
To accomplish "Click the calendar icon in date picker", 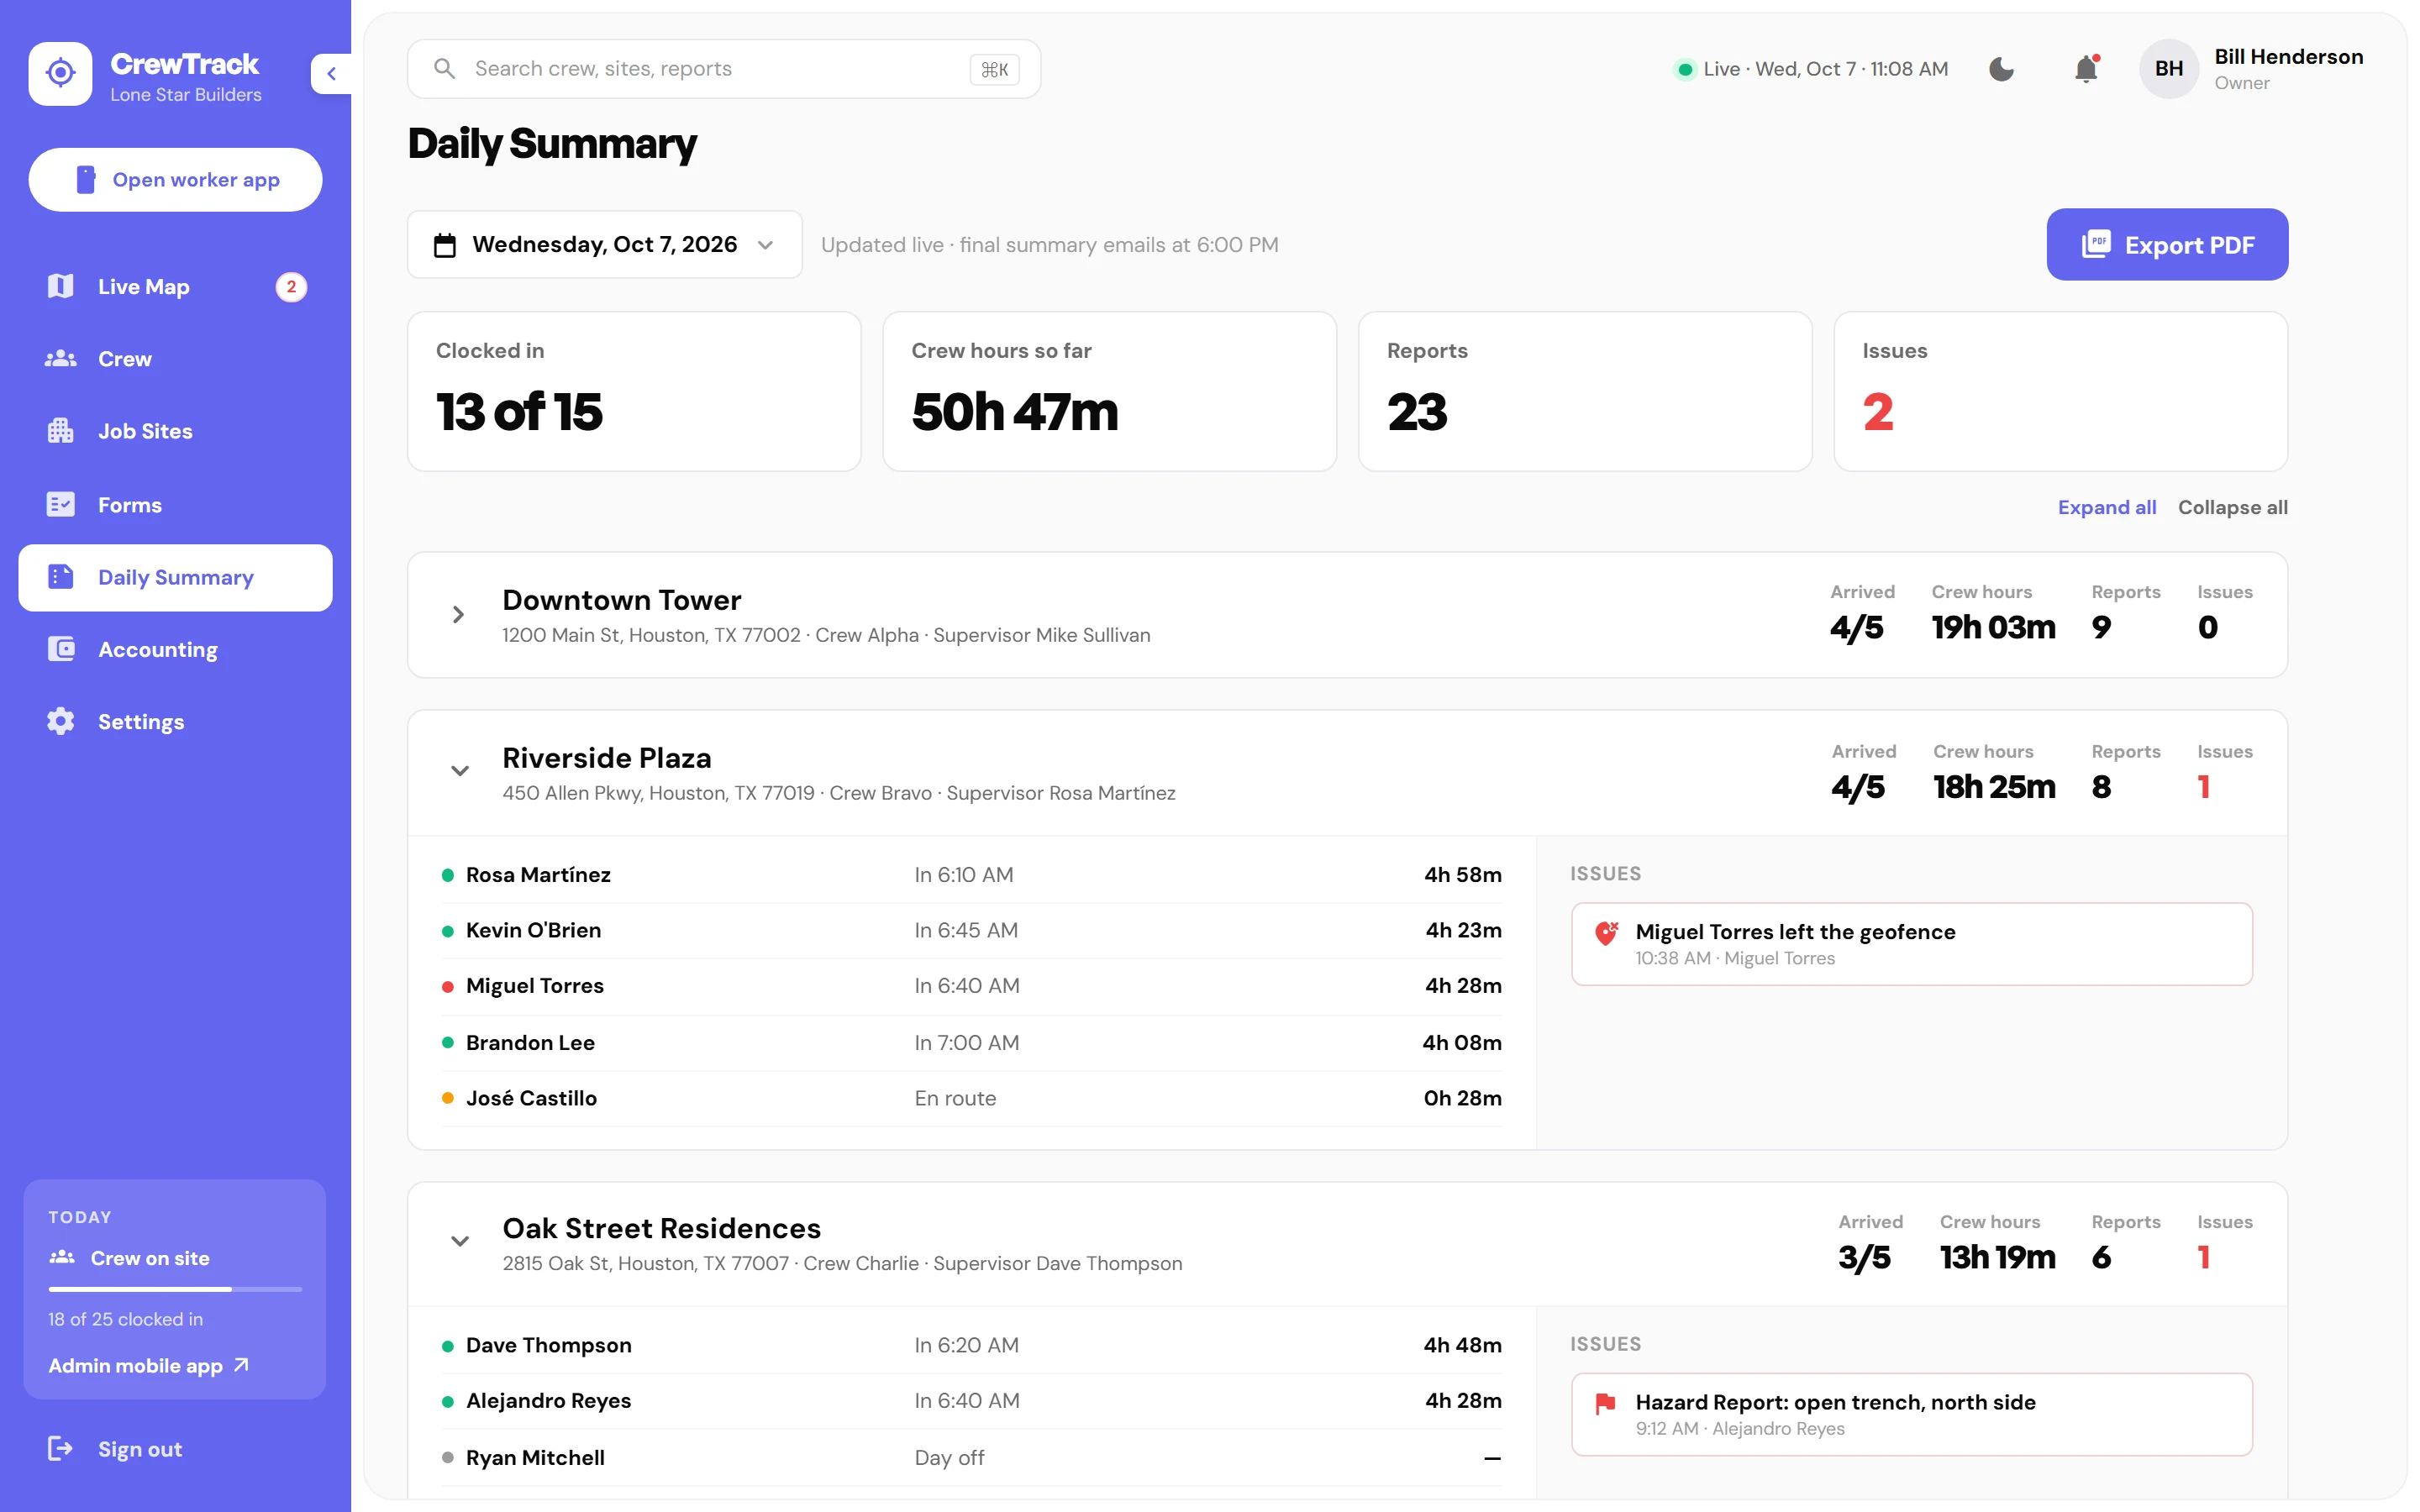I will click(445, 245).
